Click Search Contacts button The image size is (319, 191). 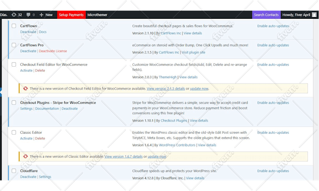tap(266, 15)
